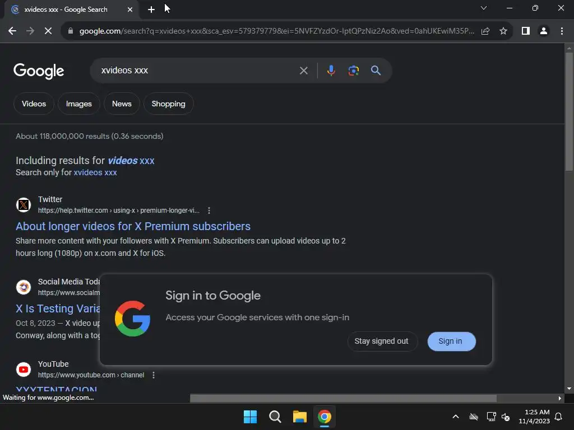Click the horizontal scrollbar thumb
This screenshot has height=430, width=574.
[344, 398]
